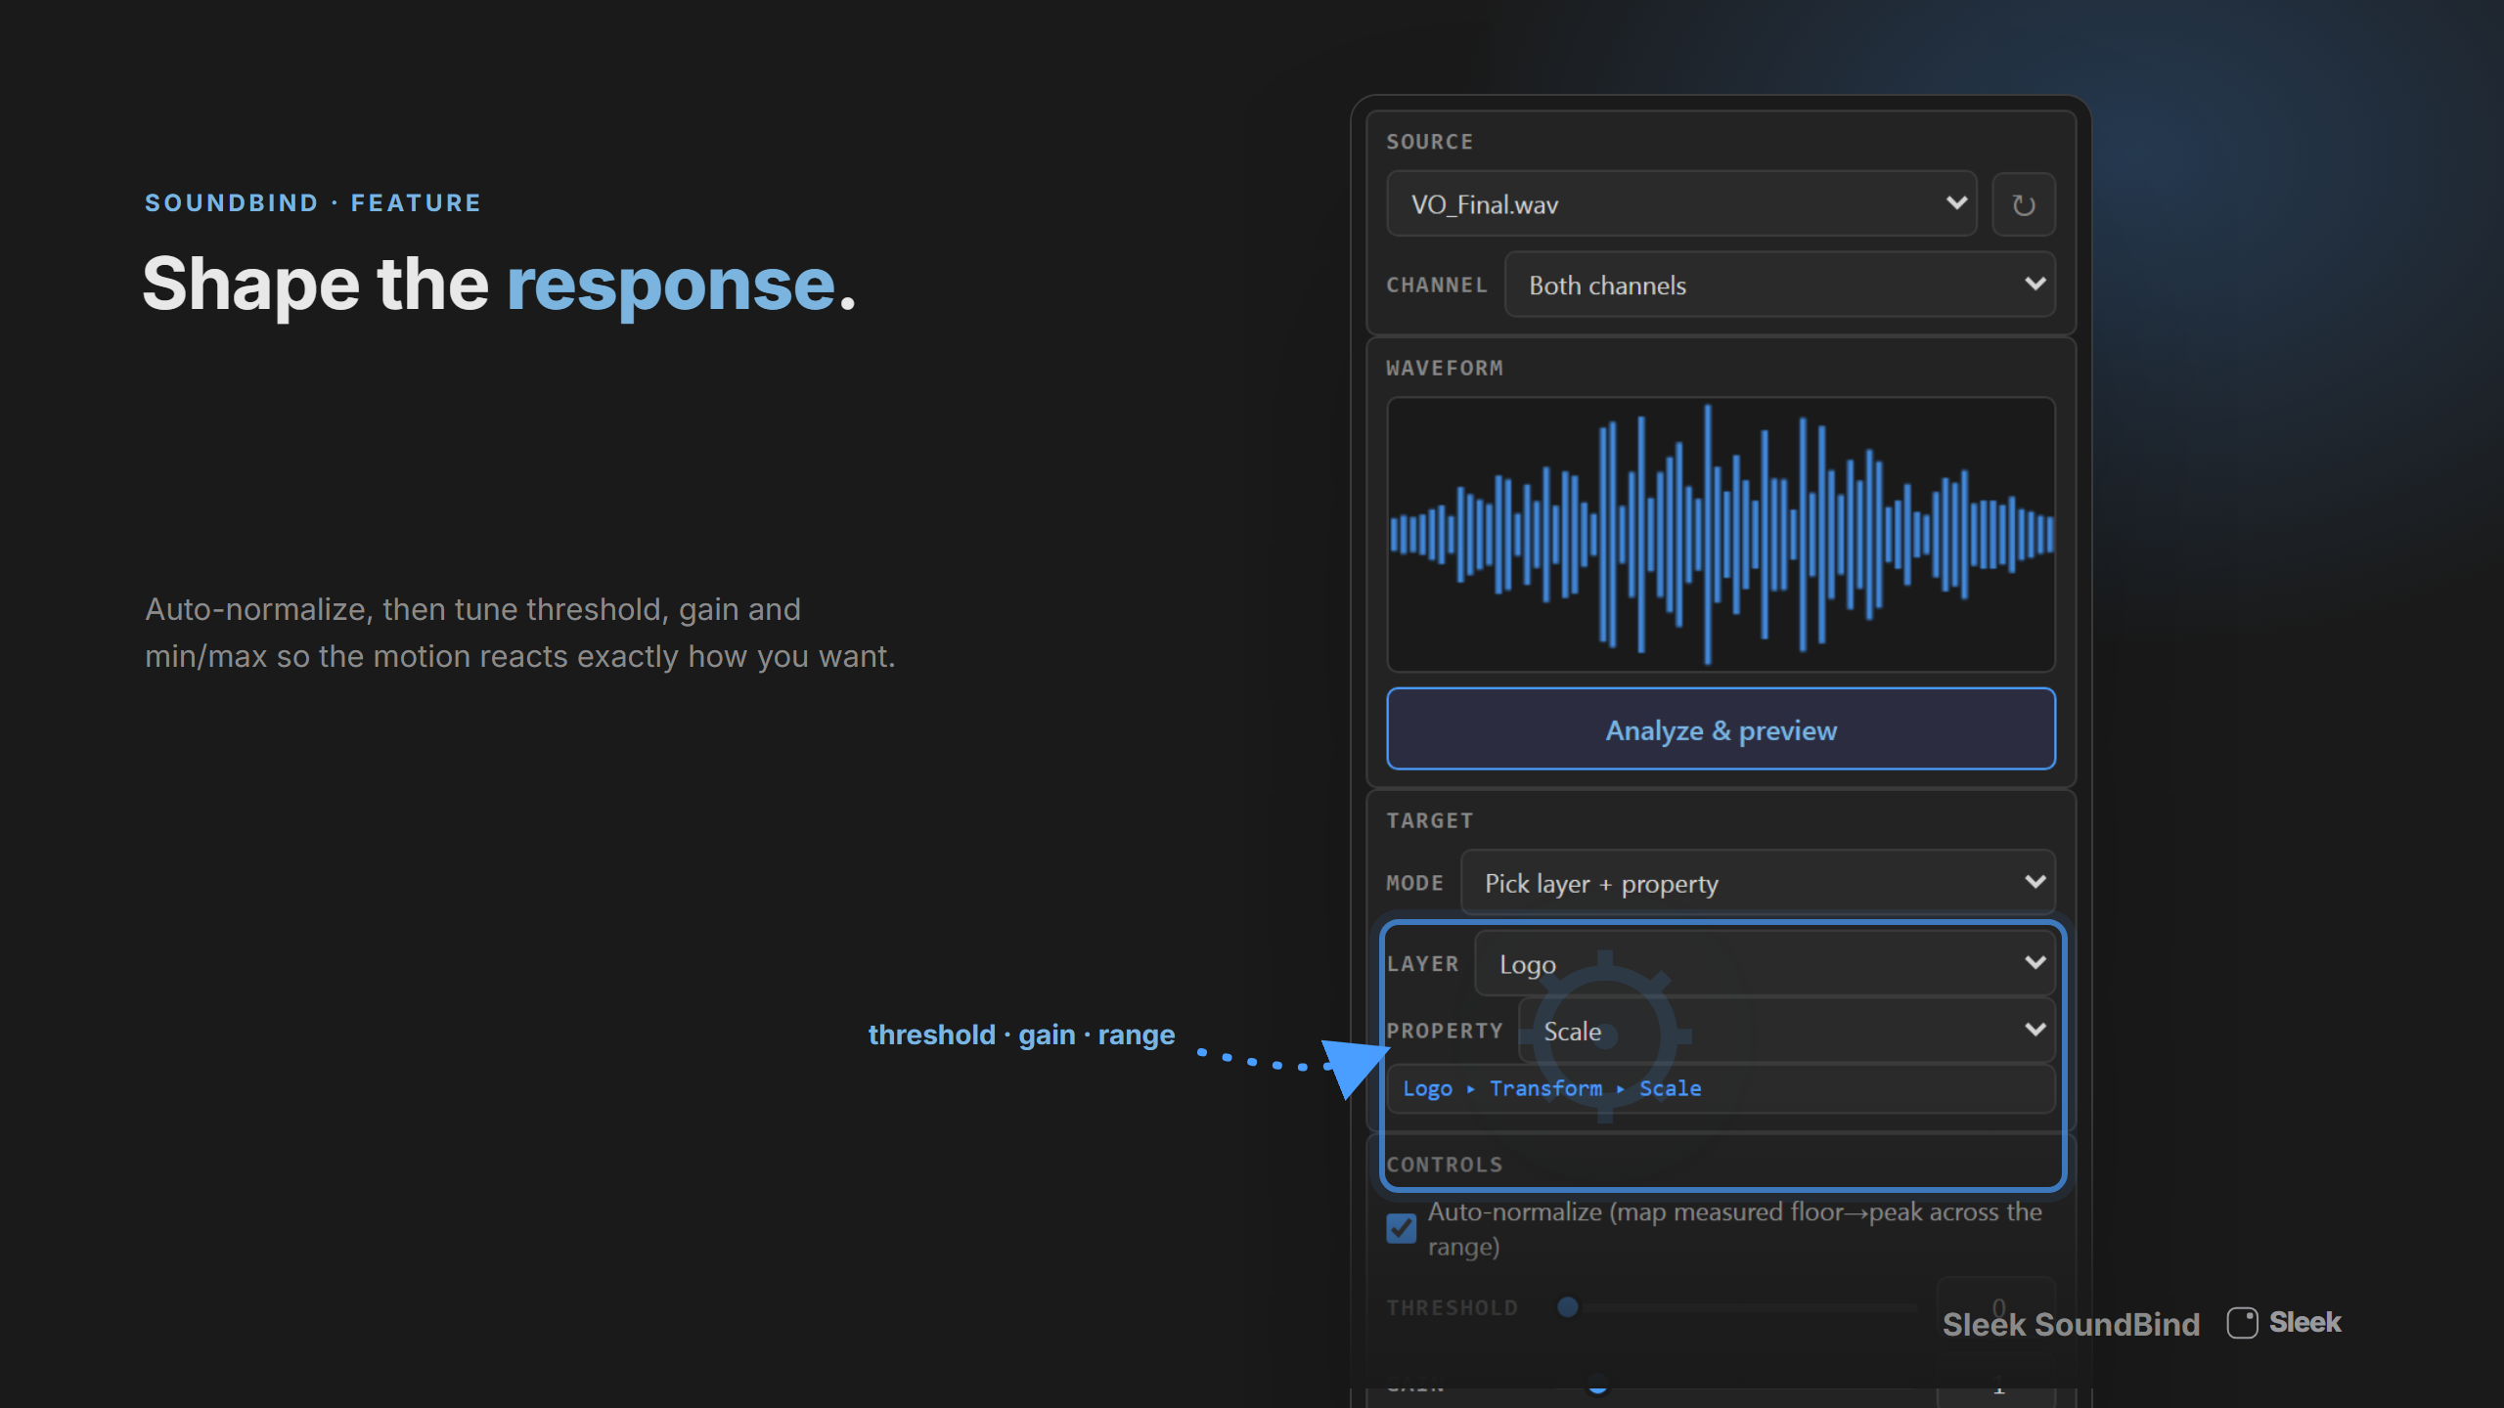2504x1408 pixels.
Task: Click the TARGET section label
Action: point(1429,821)
